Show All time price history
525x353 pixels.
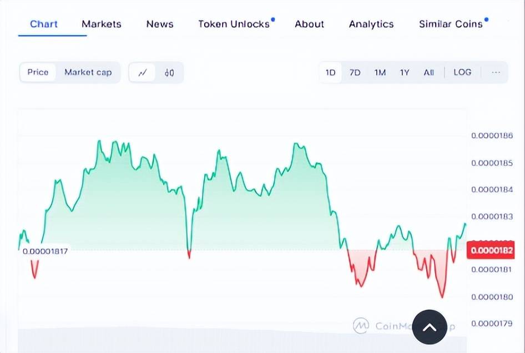(428, 73)
